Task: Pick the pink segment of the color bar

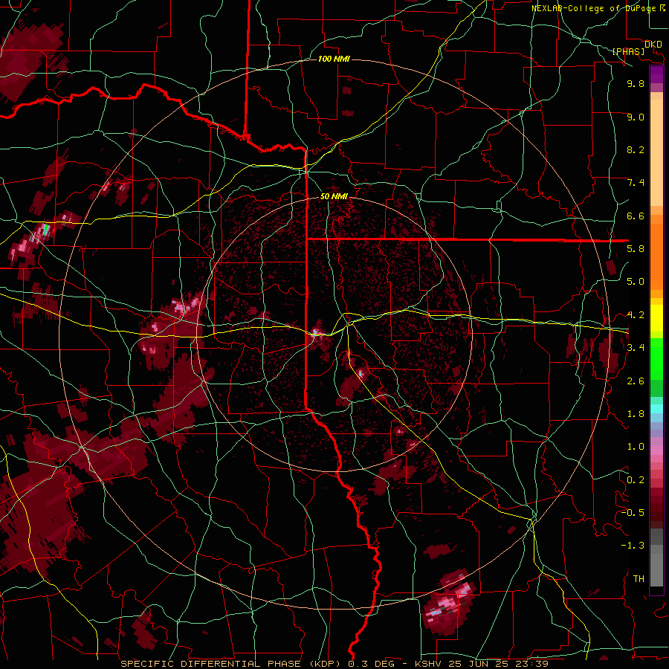Action: coord(656,450)
